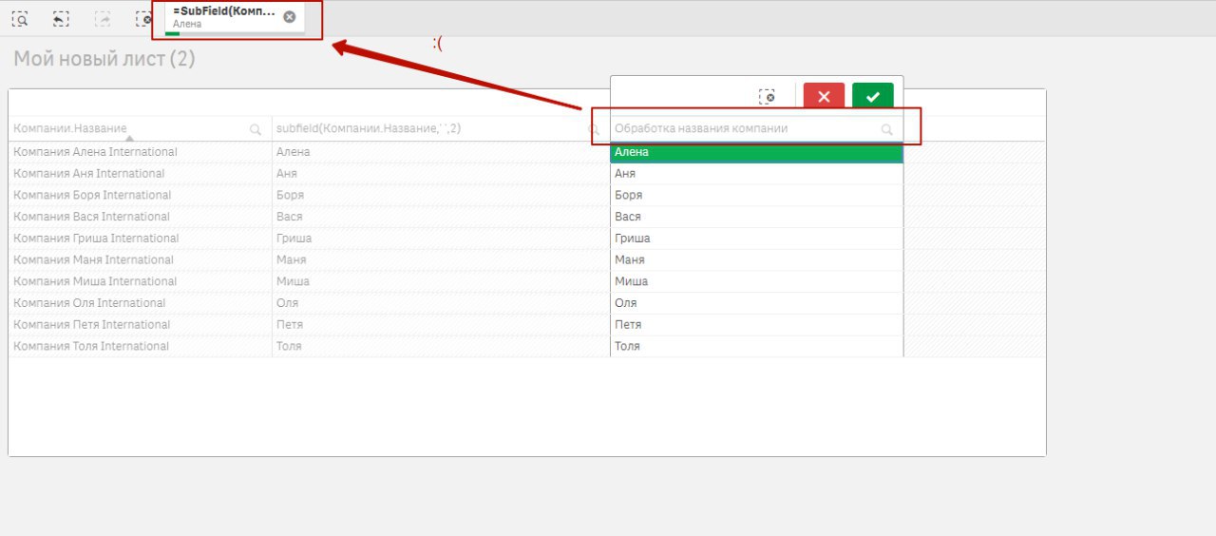The width and height of the screenshot is (1216, 536).
Task: Select Толя in subfield table column
Action: click(441, 346)
